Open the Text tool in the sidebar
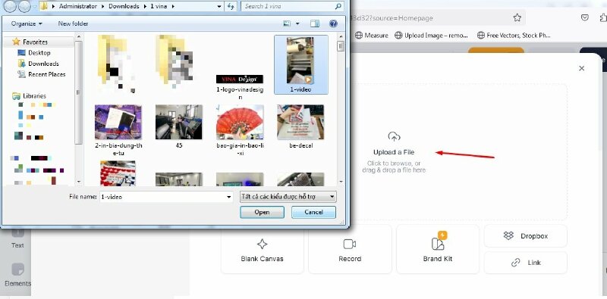Screen dimensions: 607x299 17,238
